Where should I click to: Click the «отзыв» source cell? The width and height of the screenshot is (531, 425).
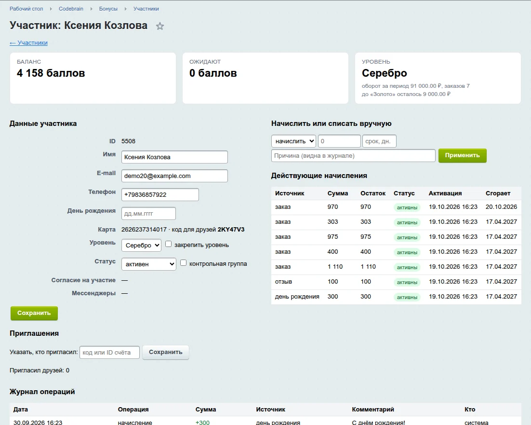pos(283,282)
